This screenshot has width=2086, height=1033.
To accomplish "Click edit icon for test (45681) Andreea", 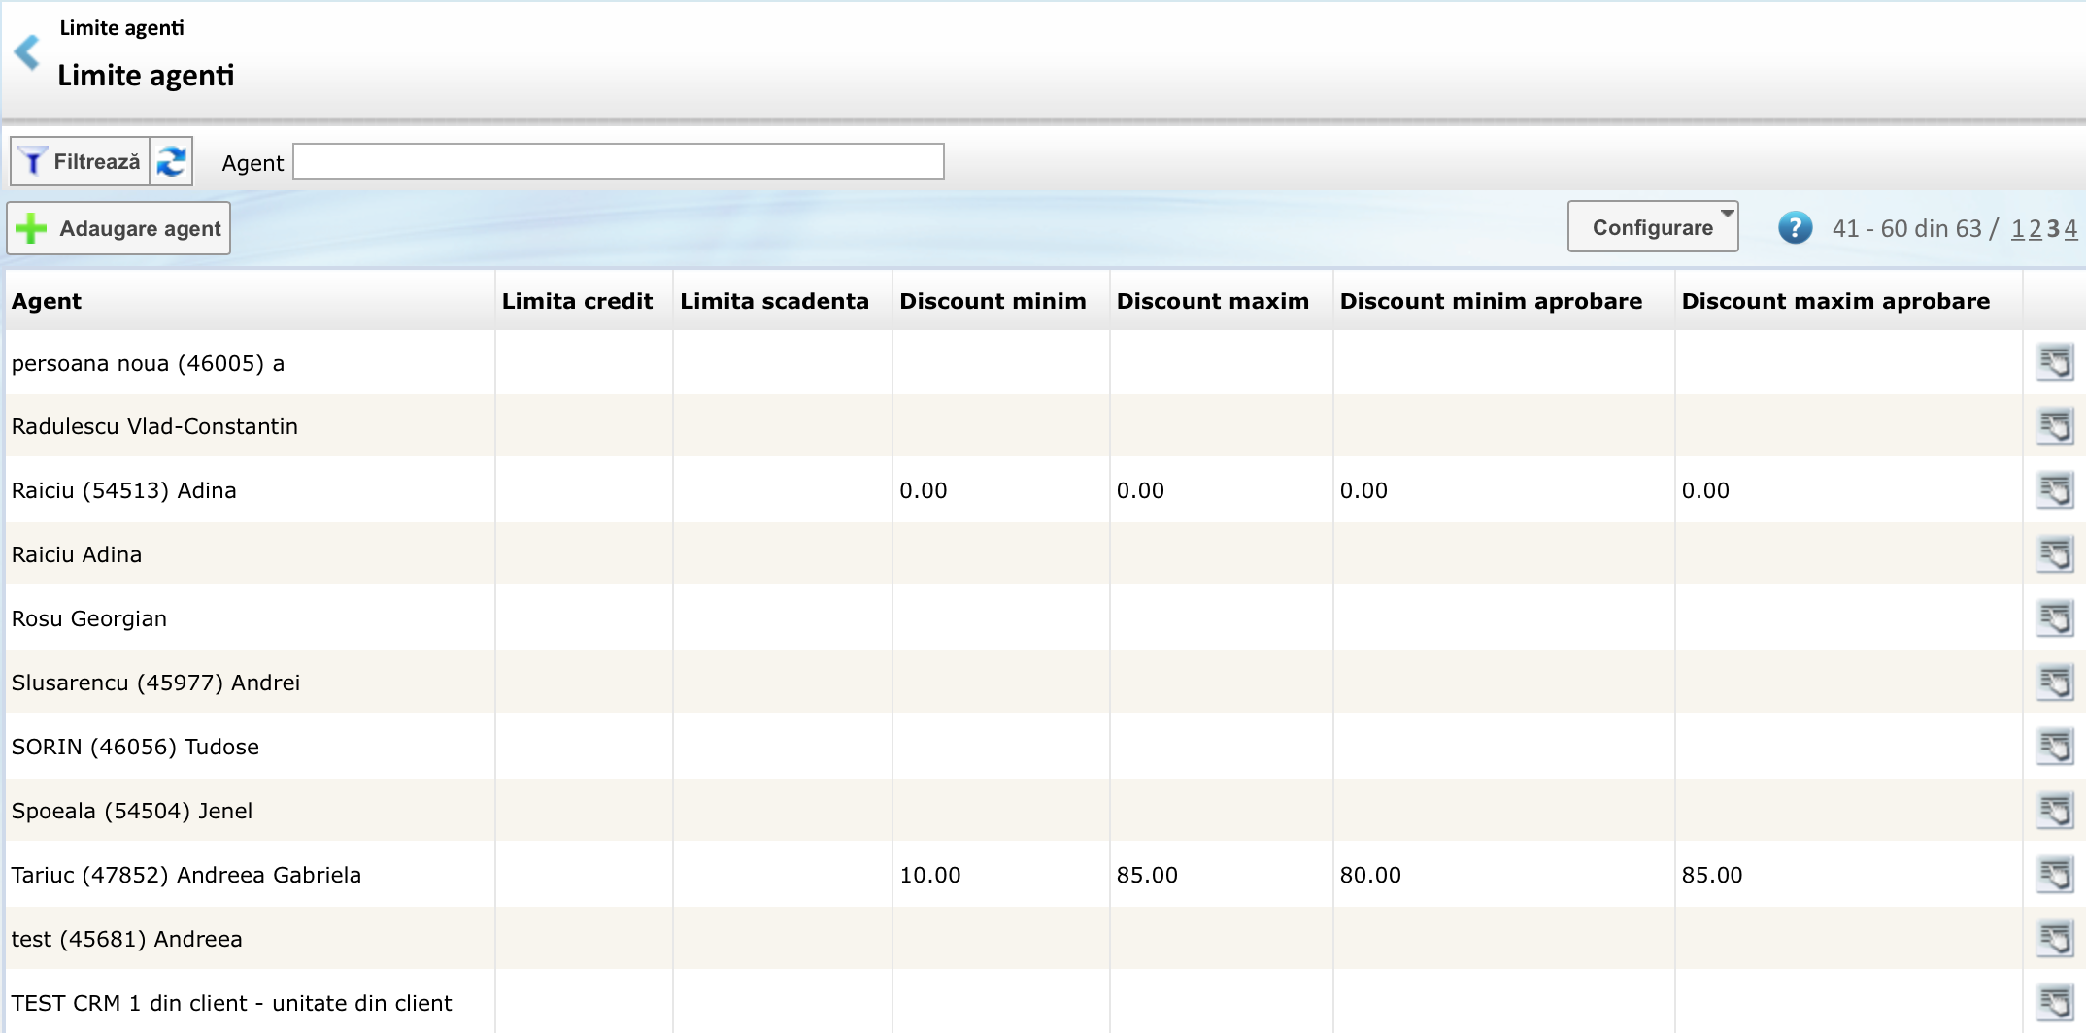I will pyautogui.click(x=2054, y=940).
